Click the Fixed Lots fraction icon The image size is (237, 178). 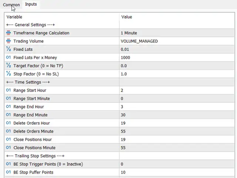tap(9, 49)
